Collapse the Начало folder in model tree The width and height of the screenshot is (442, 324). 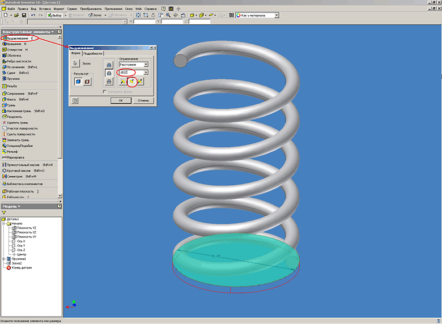(3, 223)
